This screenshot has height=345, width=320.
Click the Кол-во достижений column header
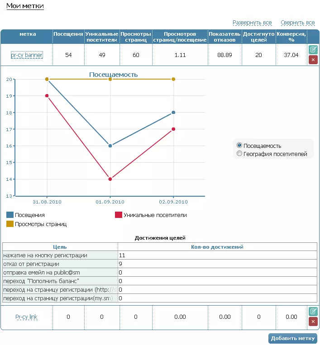coord(217,247)
